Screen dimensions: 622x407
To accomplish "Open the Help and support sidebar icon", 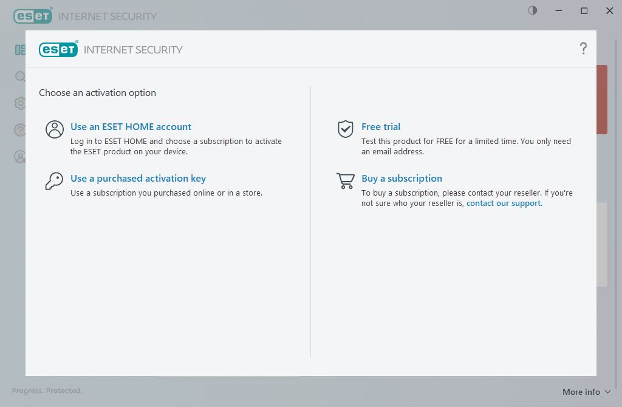I will [x=20, y=130].
